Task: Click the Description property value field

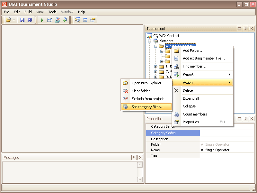Action: pos(227,139)
